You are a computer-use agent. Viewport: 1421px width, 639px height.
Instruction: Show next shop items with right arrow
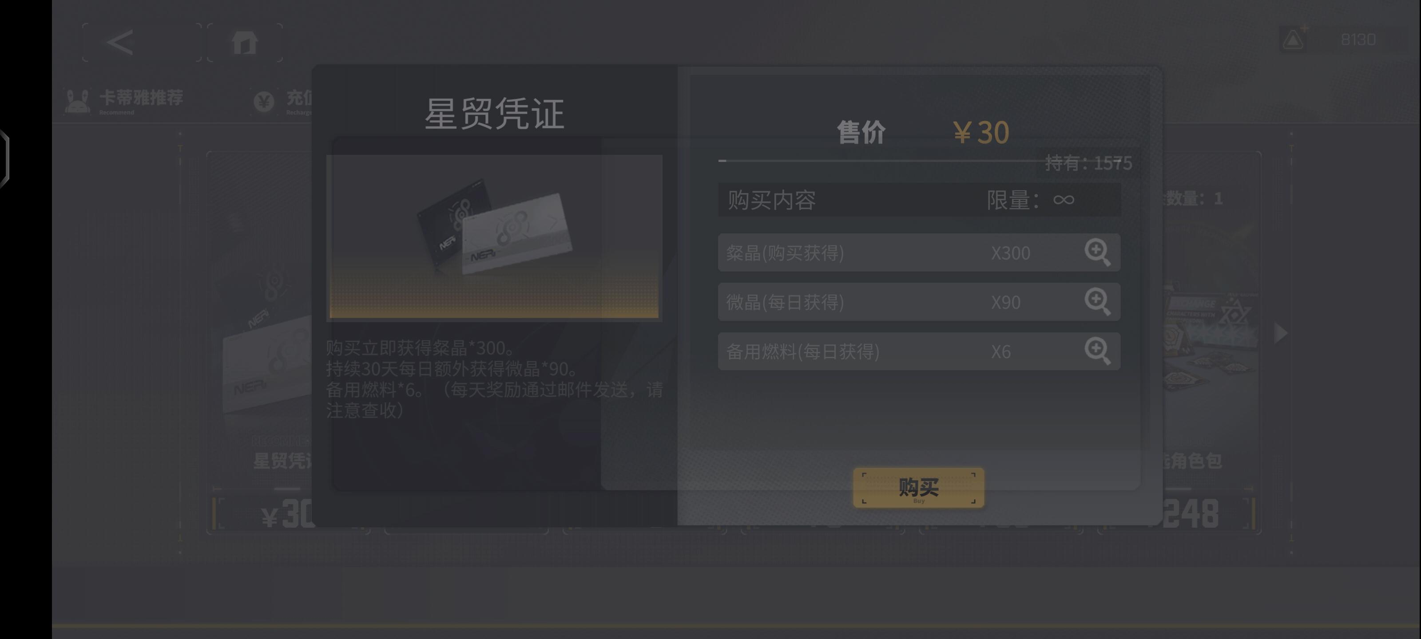pyautogui.click(x=1280, y=333)
